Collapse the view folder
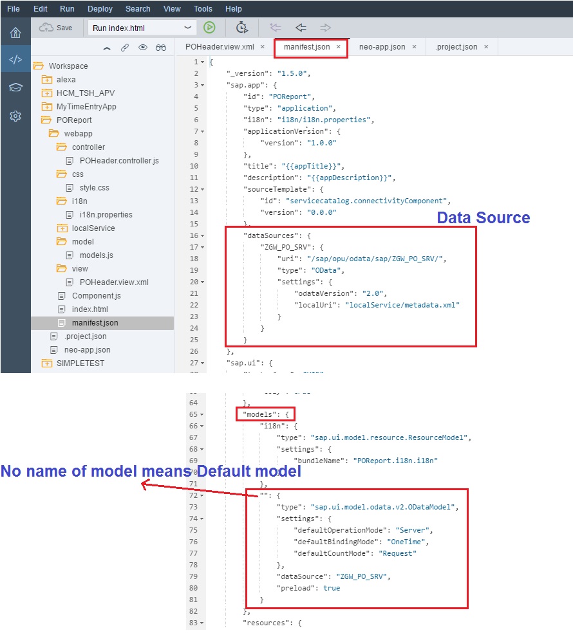This screenshot has height=633, width=573. click(62, 269)
